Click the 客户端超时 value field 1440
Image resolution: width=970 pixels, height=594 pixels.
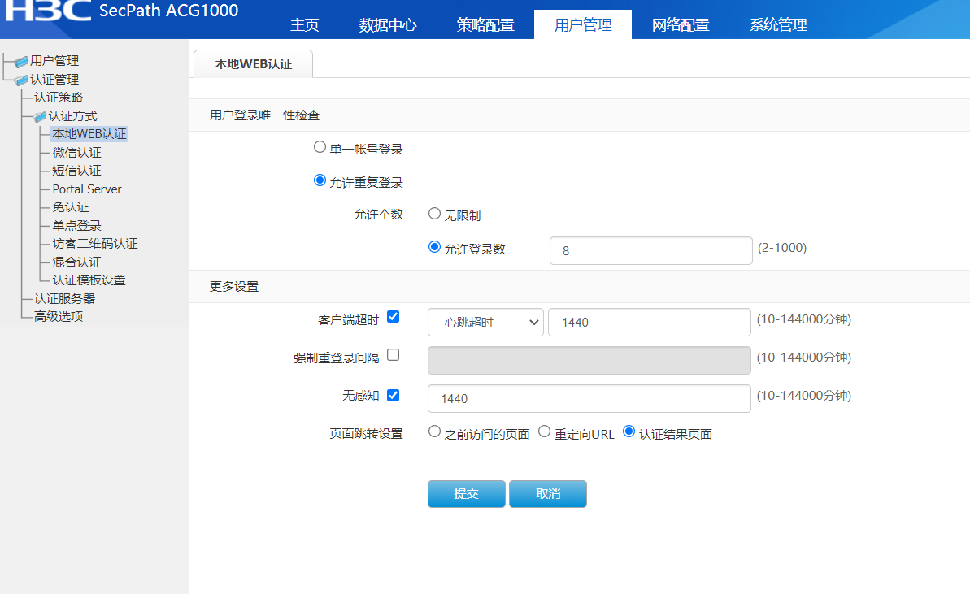[x=650, y=323]
